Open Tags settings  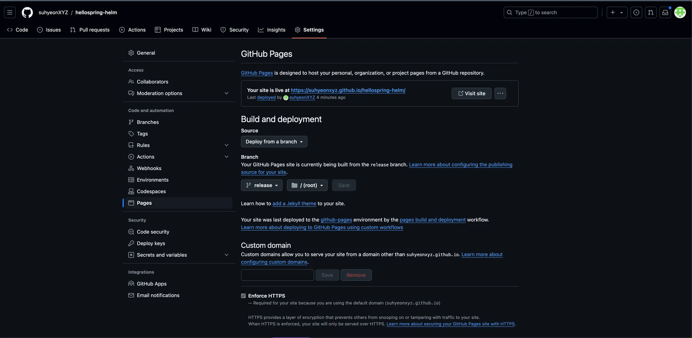(179, 134)
